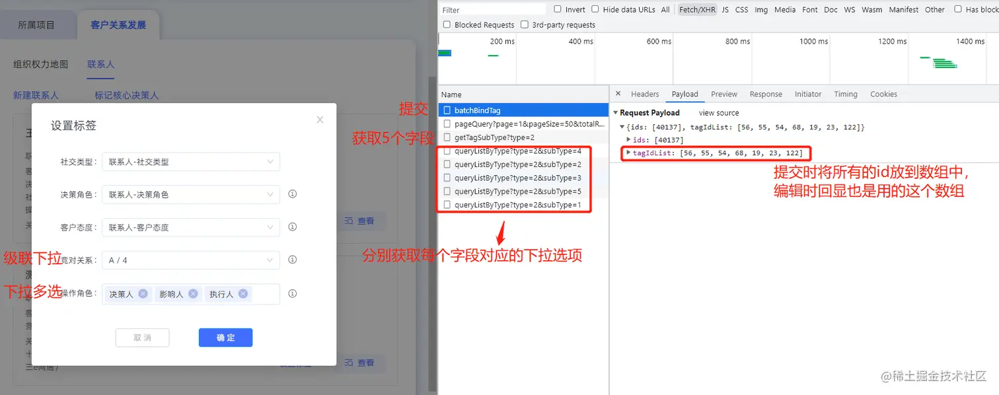Click the 新建联系人 link

pyautogui.click(x=36, y=95)
